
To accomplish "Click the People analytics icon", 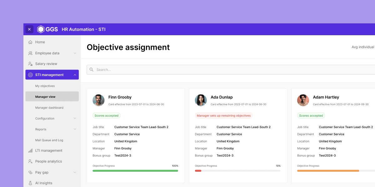I will coord(30,161).
